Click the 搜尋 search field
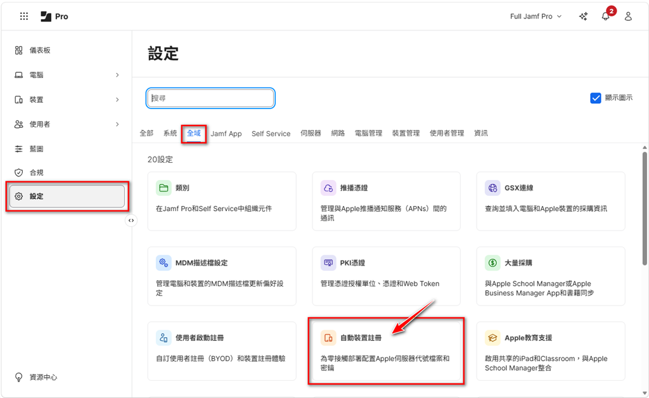The height and width of the screenshot is (398, 649). (211, 98)
